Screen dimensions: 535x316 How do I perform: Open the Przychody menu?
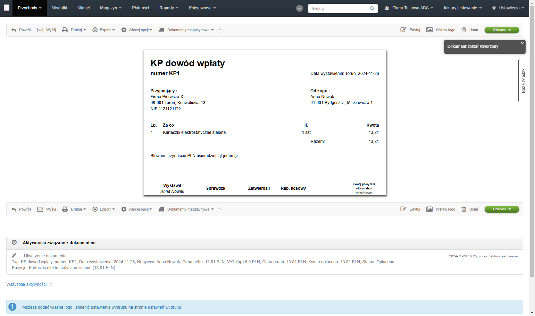pyautogui.click(x=30, y=8)
